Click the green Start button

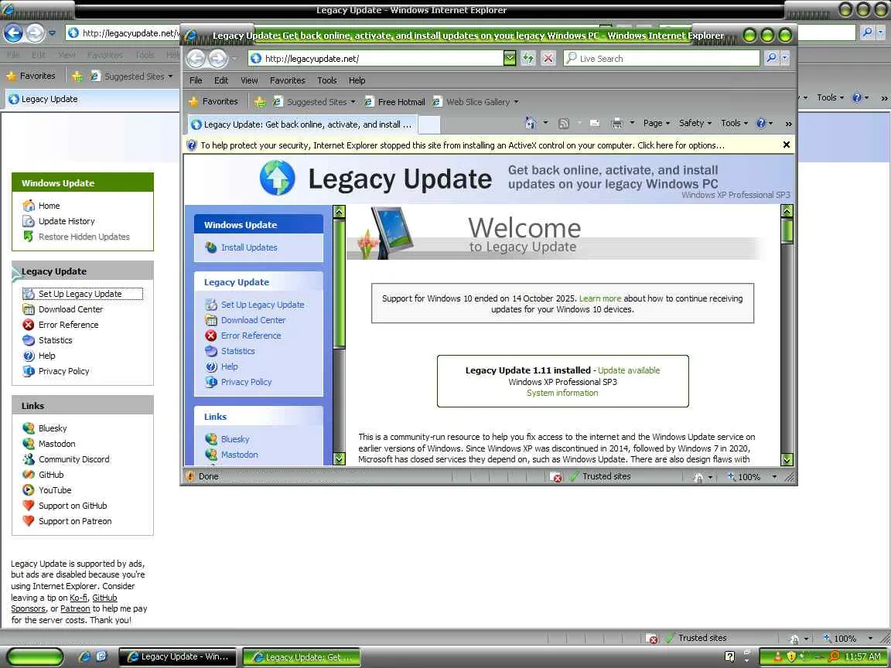[x=35, y=656]
